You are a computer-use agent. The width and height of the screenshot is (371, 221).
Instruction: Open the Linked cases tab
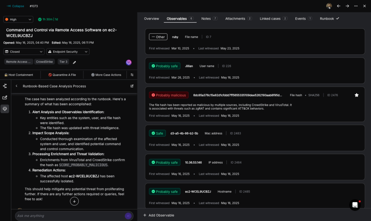point(273,18)
